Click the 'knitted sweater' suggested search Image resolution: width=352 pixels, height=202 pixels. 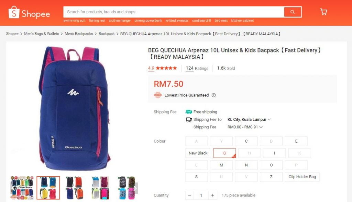(177, 21)
